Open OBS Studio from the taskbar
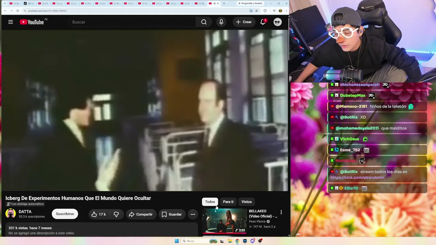 pyautogui.click(x=260, y=241)
